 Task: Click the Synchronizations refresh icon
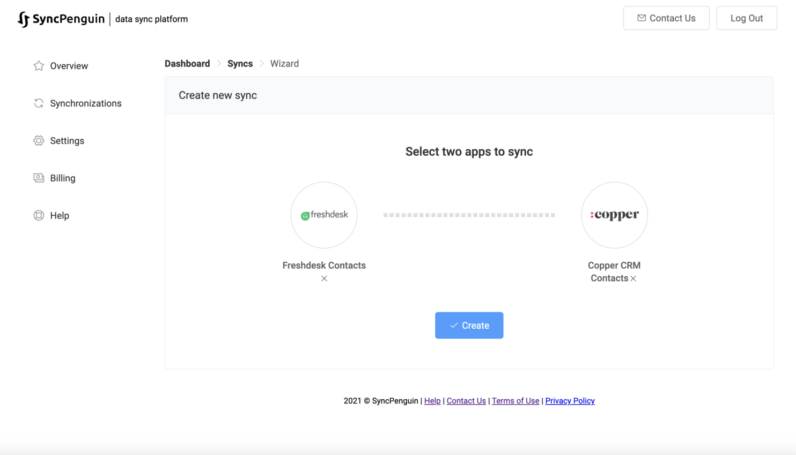pyautogui.click(x=39, y=103)
